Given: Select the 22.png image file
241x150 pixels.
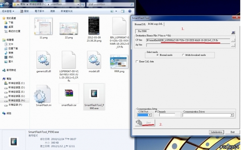Looking at the screenshot, I should click(69, 28).
